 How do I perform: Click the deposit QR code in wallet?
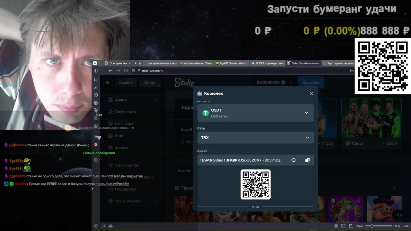click(256, 184)
